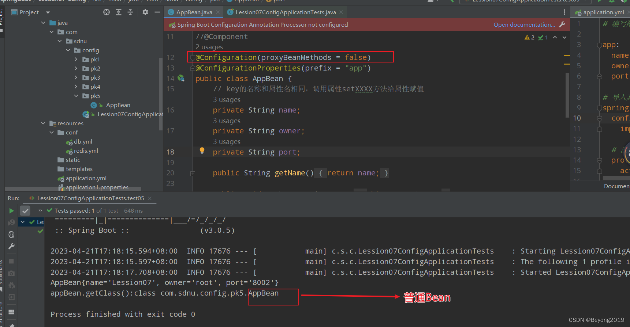630x327 pixels.
Task: Expand the folded getName method body
Action: tap(193, 174)
